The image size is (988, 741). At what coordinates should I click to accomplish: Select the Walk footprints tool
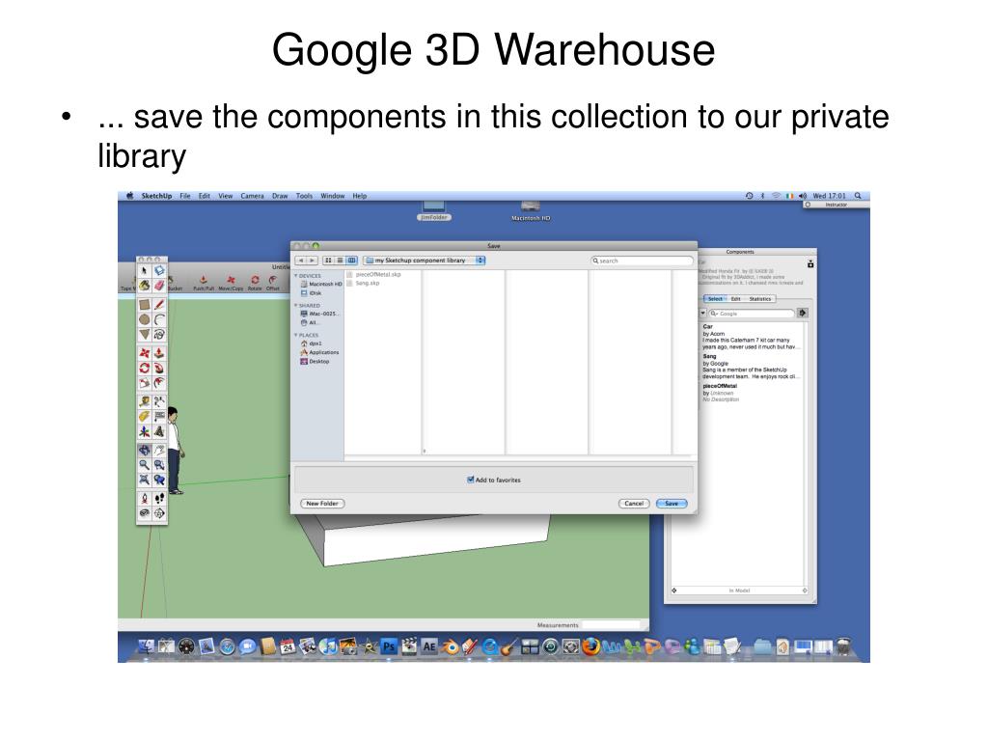(x=159, y=499)
